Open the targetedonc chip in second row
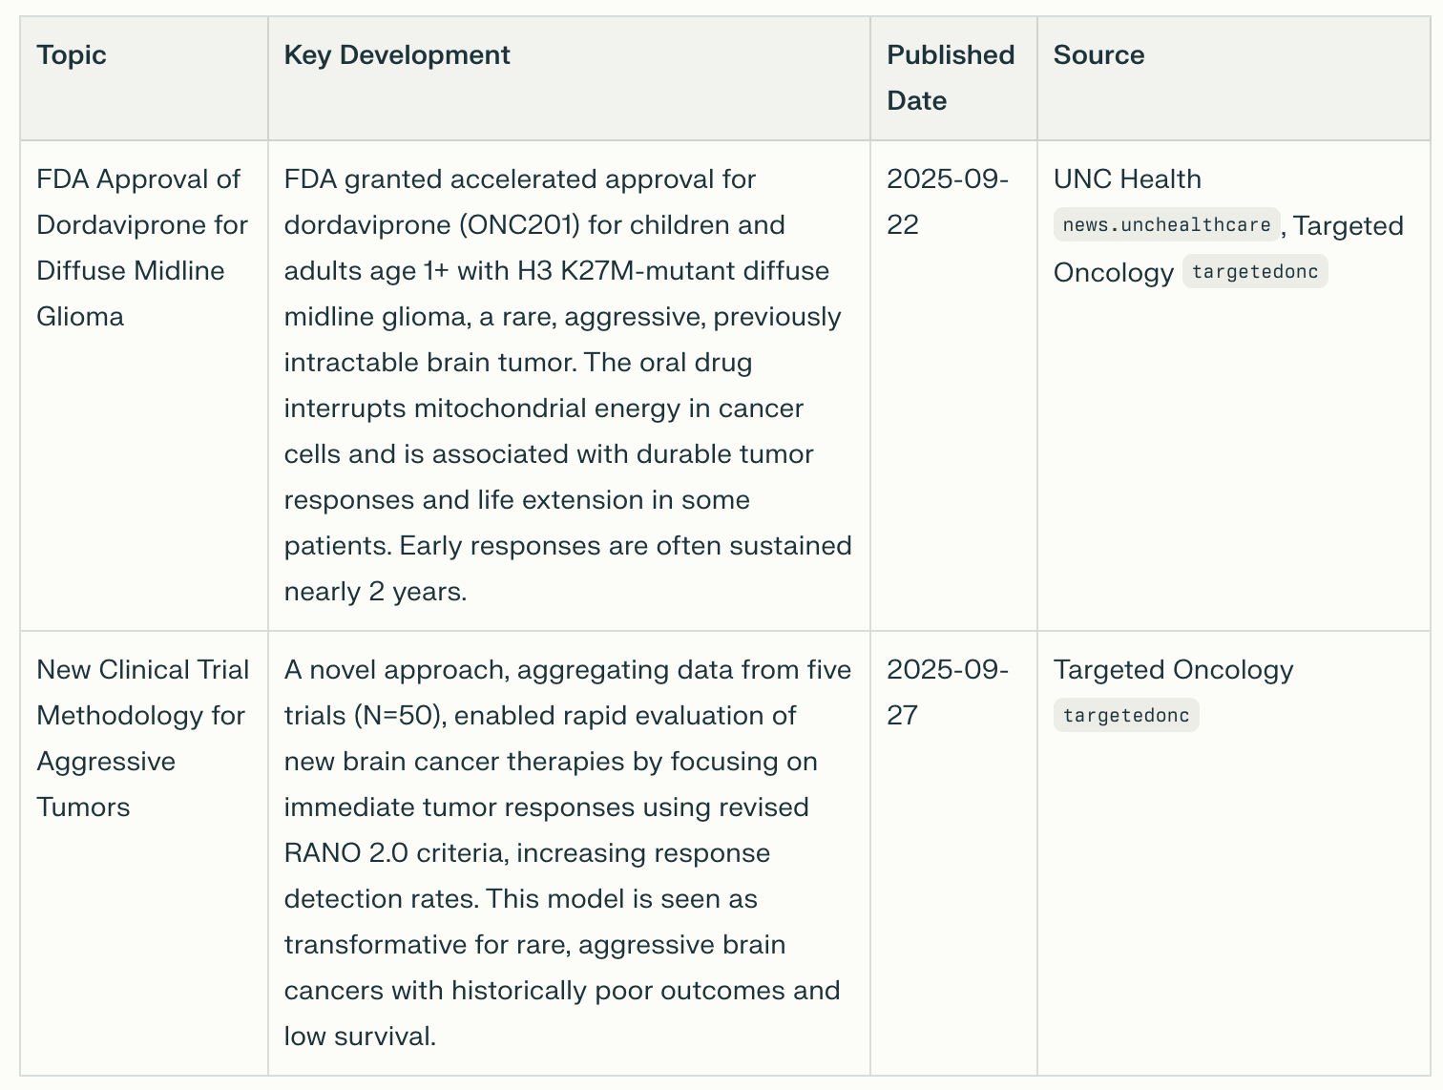 tap(1126, 716)
